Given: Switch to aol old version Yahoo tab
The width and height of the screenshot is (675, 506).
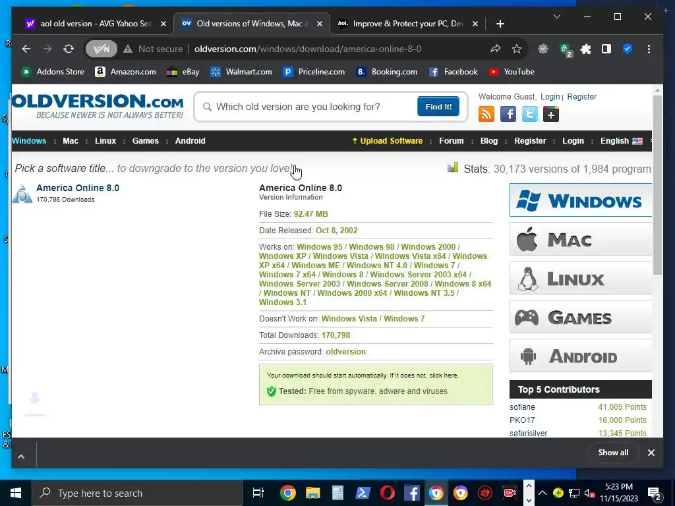Looking at the screenshot, I should pos(96,24).
